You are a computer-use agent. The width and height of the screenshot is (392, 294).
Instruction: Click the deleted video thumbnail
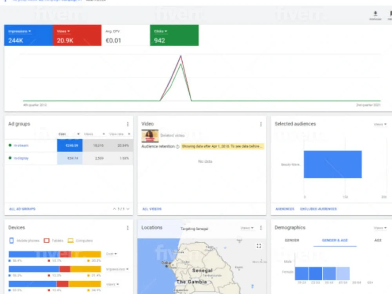point(150,136)
